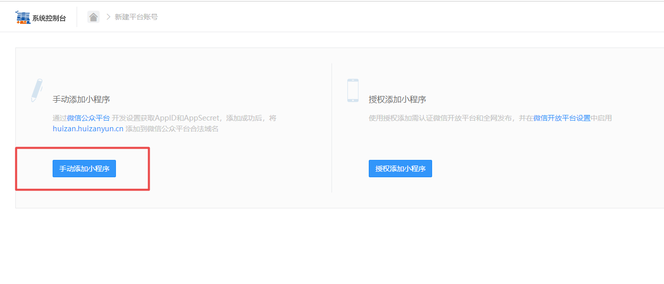The height and width of the screenshot is (284, 664).
Task: Click the phone icon beside 授权添加小程序
Action: coord(353,90)
